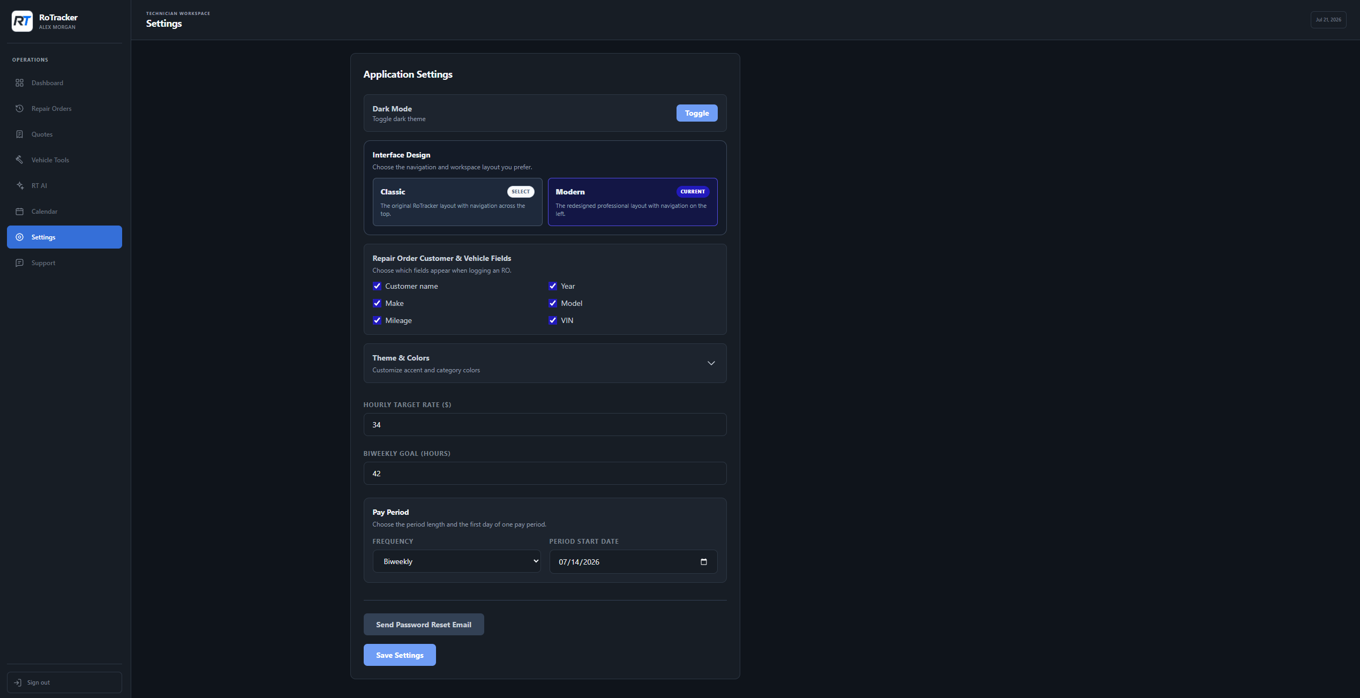Image resolution: width=1360 pixels, height=698 pixels.
Task: Click the Save Settings button
Action: (400, 655)
